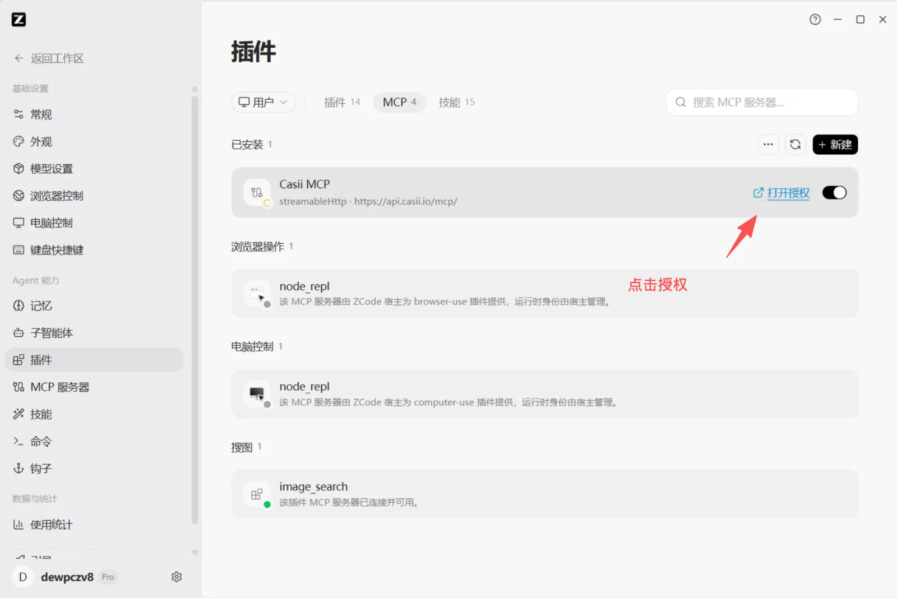Toggle the Casii MCP switch off
This screenshot has height=598, width=897.
pyautogui.click(x=834, y=193)
